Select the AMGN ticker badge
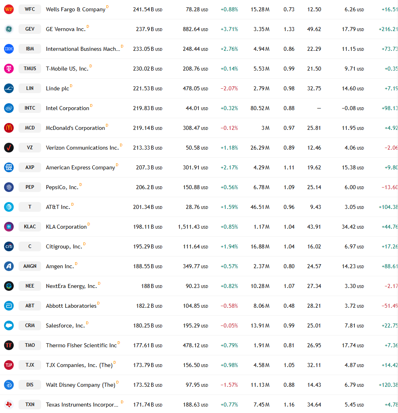 click(x=30, y=266)
